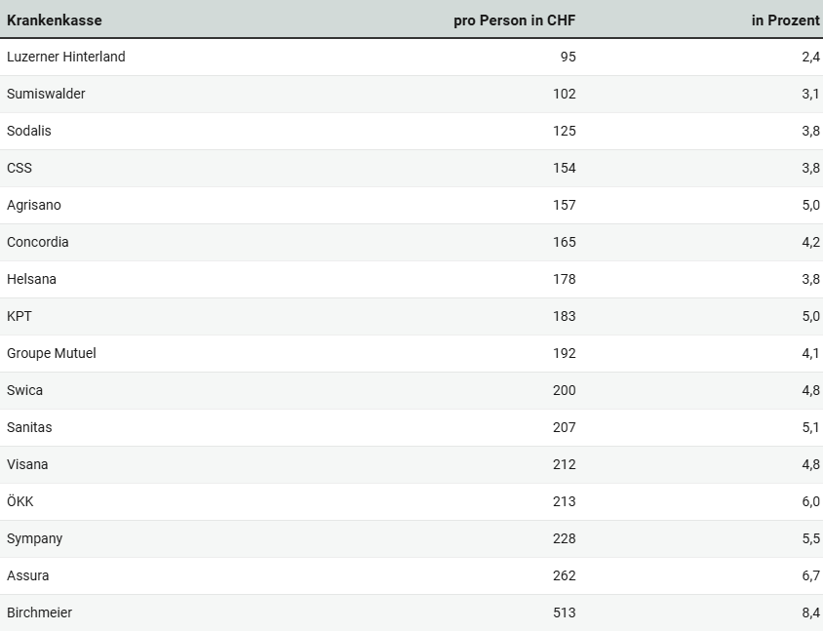Select the Agrisano insurer name
The image size is (823, 632).
pos(34,205)
